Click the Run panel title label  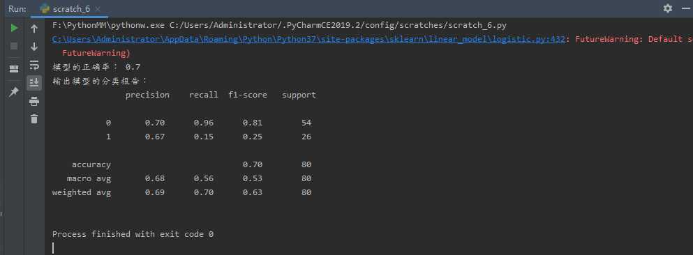click(17, 9)
